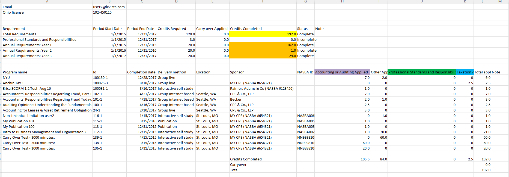Select the 105.5 credits total cell

(x=365, y=159)
